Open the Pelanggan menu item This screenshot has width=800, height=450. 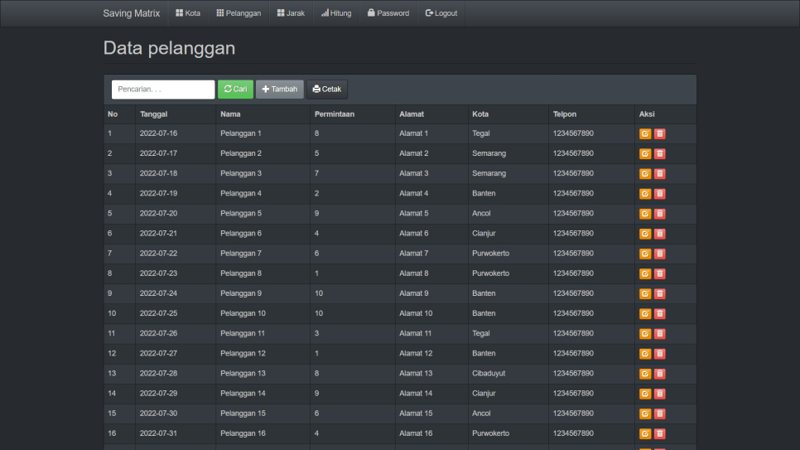(x=239, y=13)
